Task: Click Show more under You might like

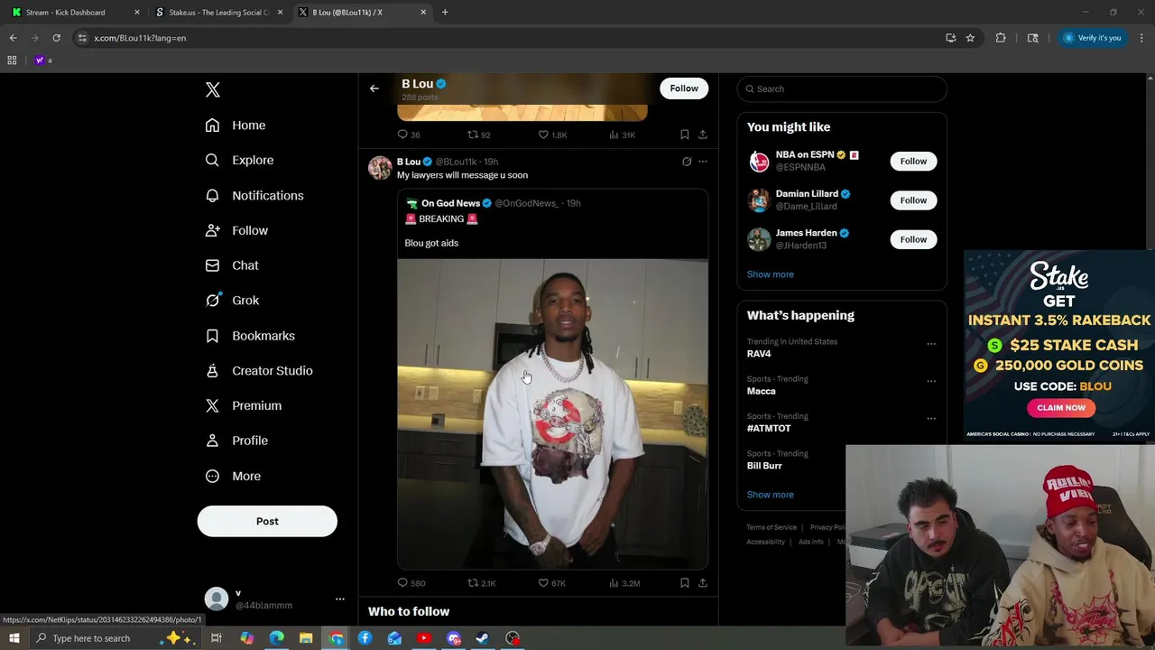Action: [771, 274]
